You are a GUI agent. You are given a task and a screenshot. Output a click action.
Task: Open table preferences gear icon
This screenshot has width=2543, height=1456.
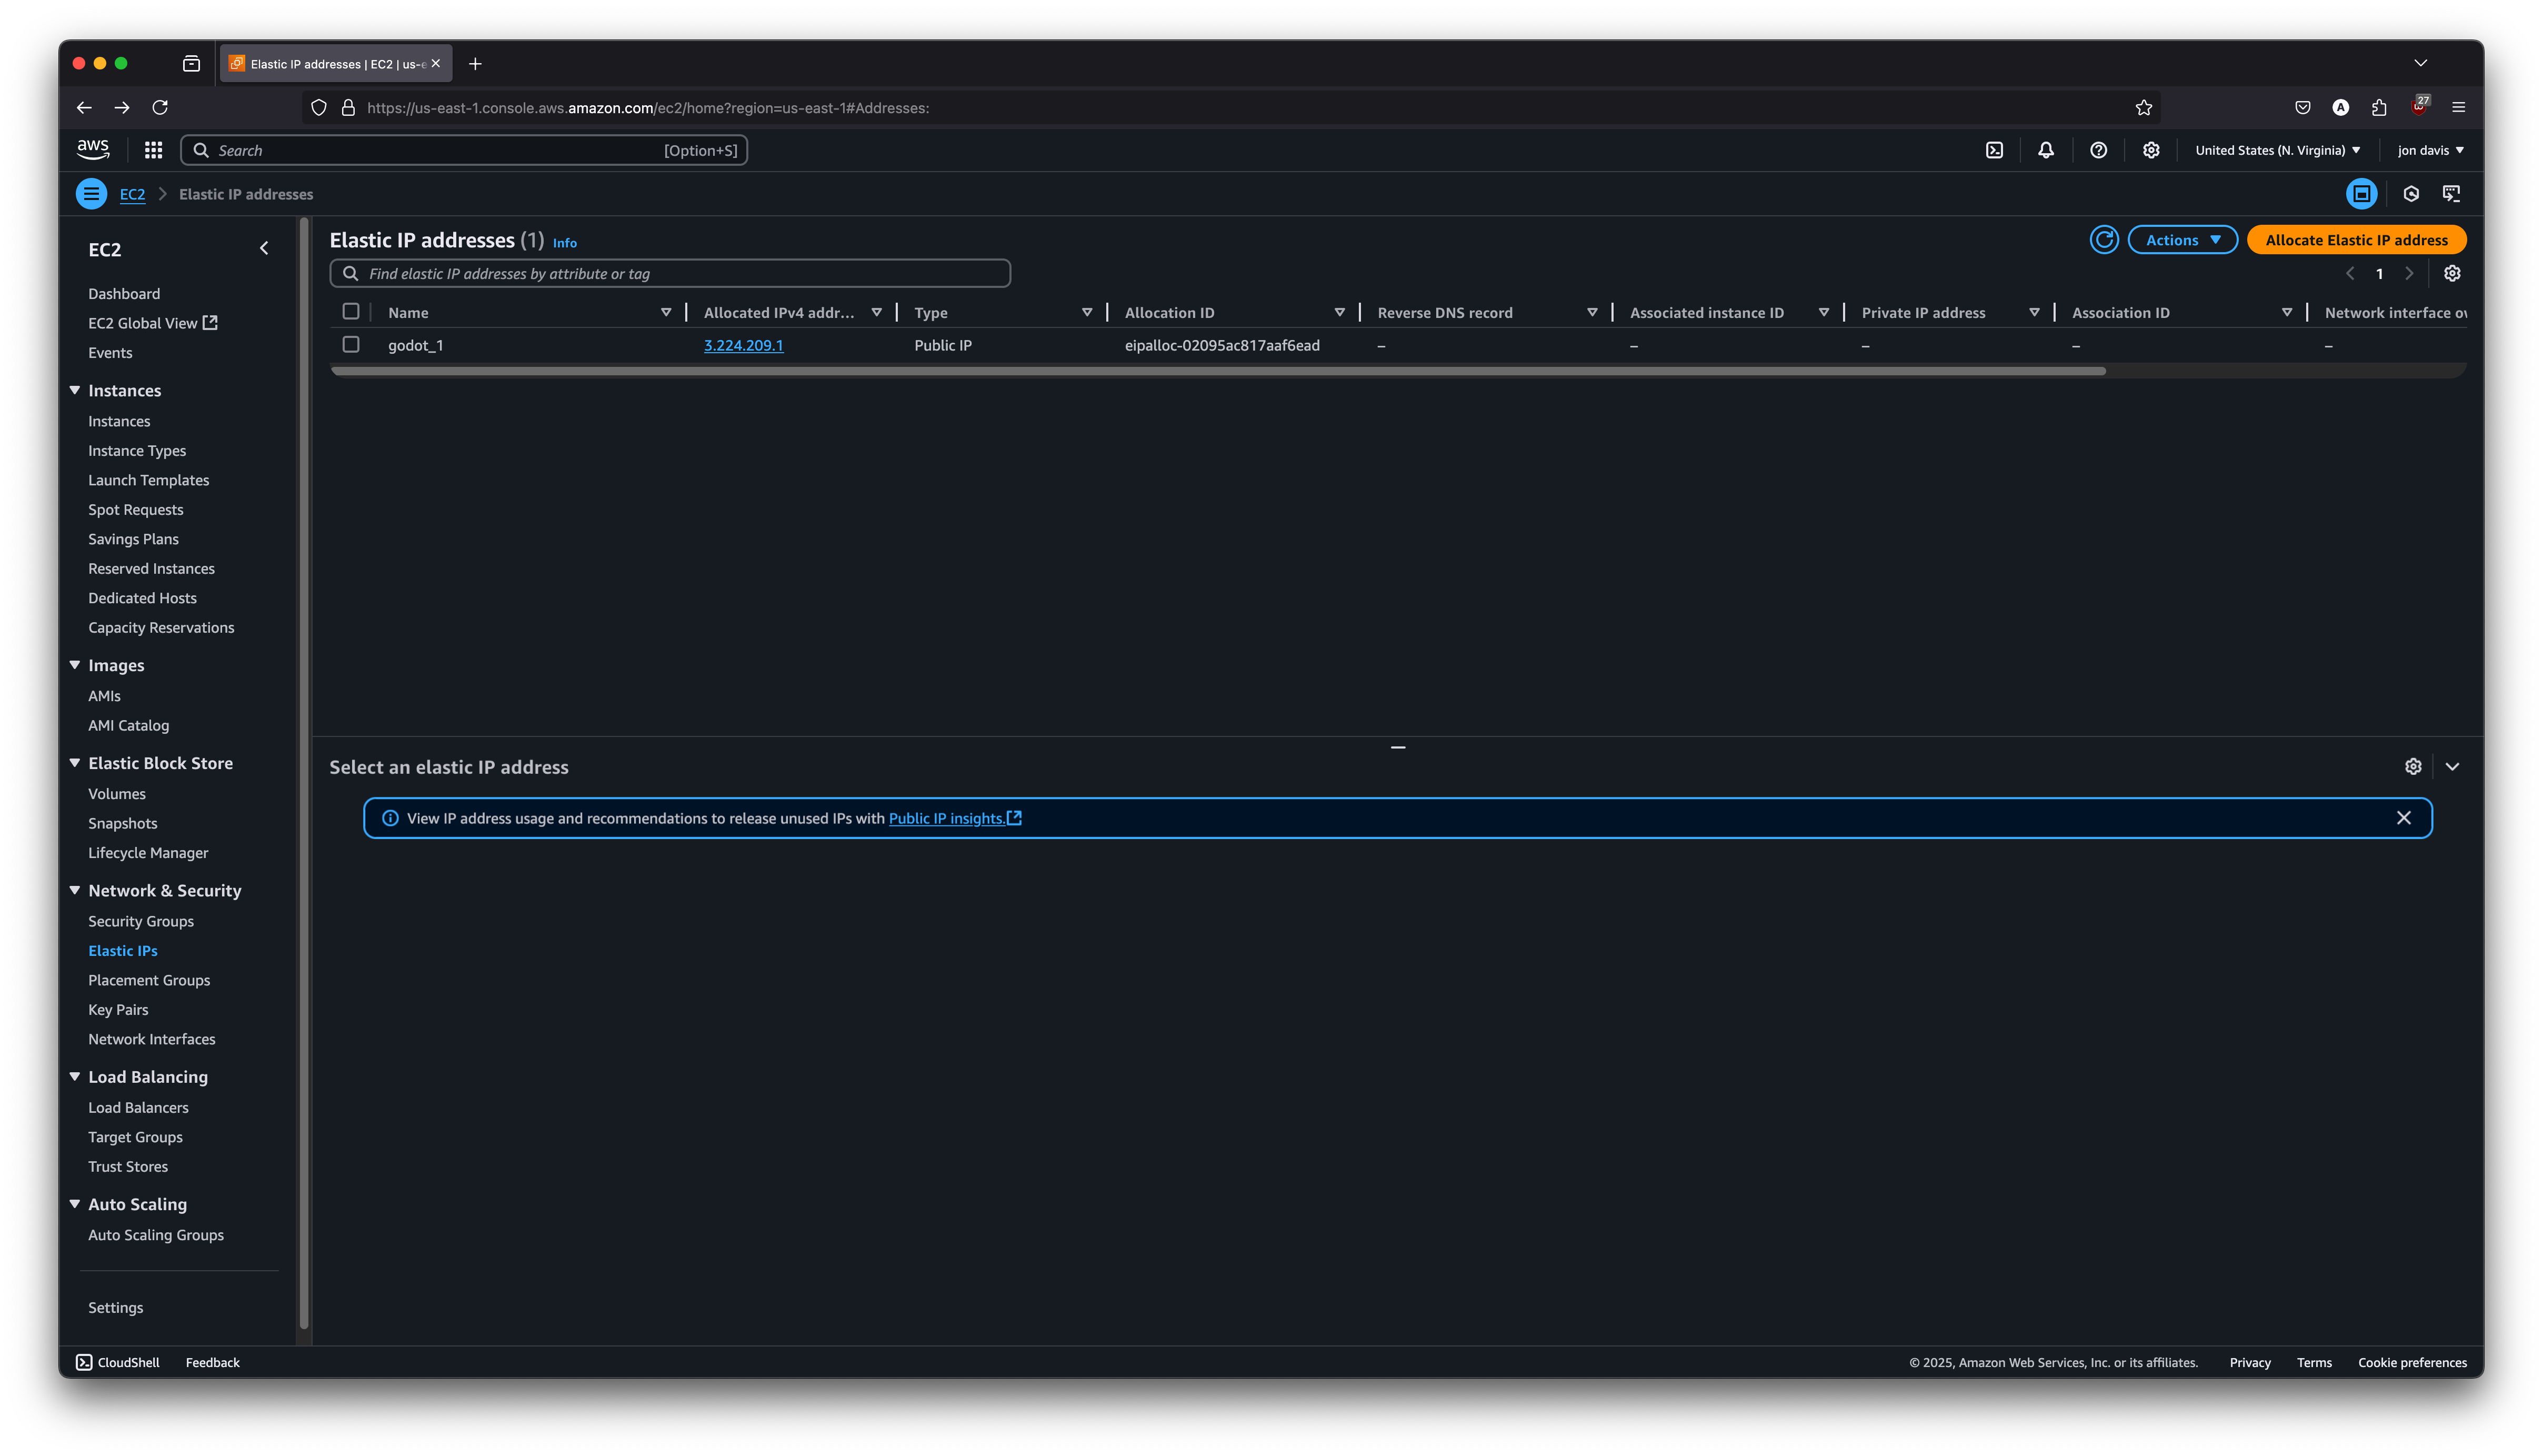point(2451,274)
